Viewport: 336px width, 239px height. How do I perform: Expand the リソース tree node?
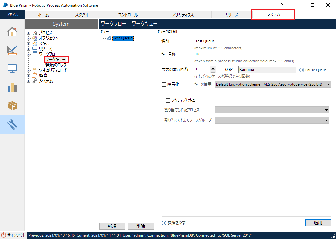[28, 49]
